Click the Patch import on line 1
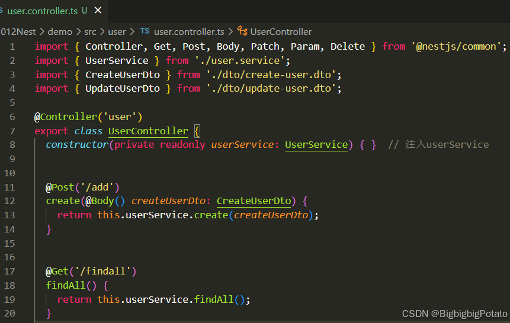The width and height of the screenshot is (510, 323). coord(265,47)
